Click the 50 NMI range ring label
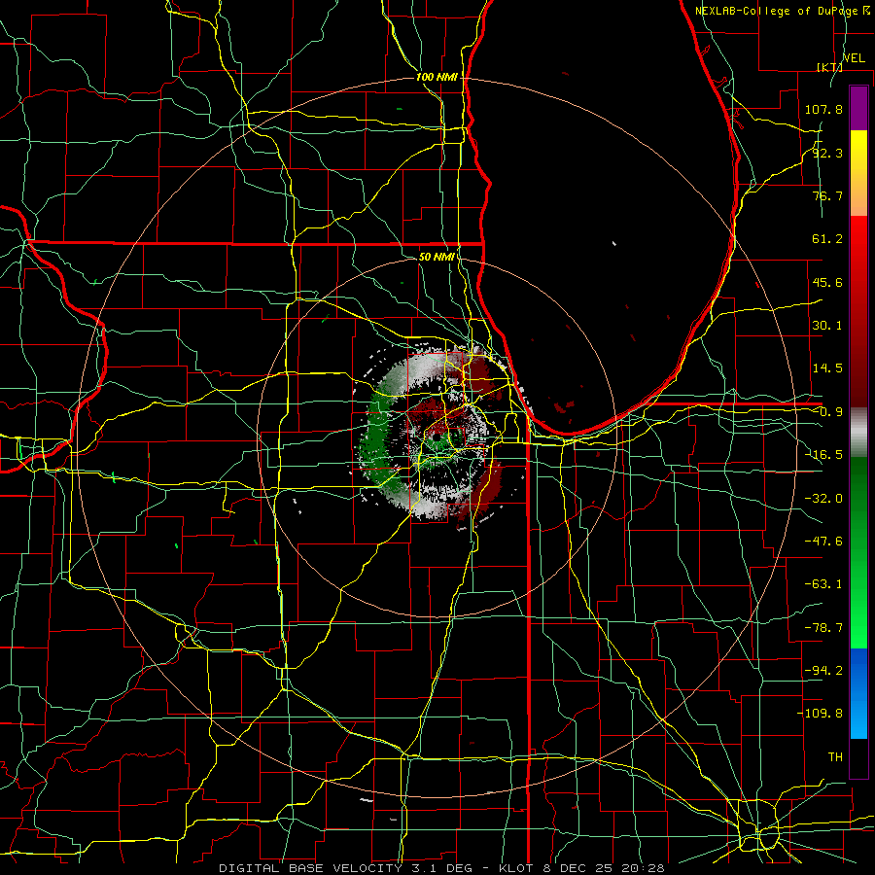 pos(437,258)
